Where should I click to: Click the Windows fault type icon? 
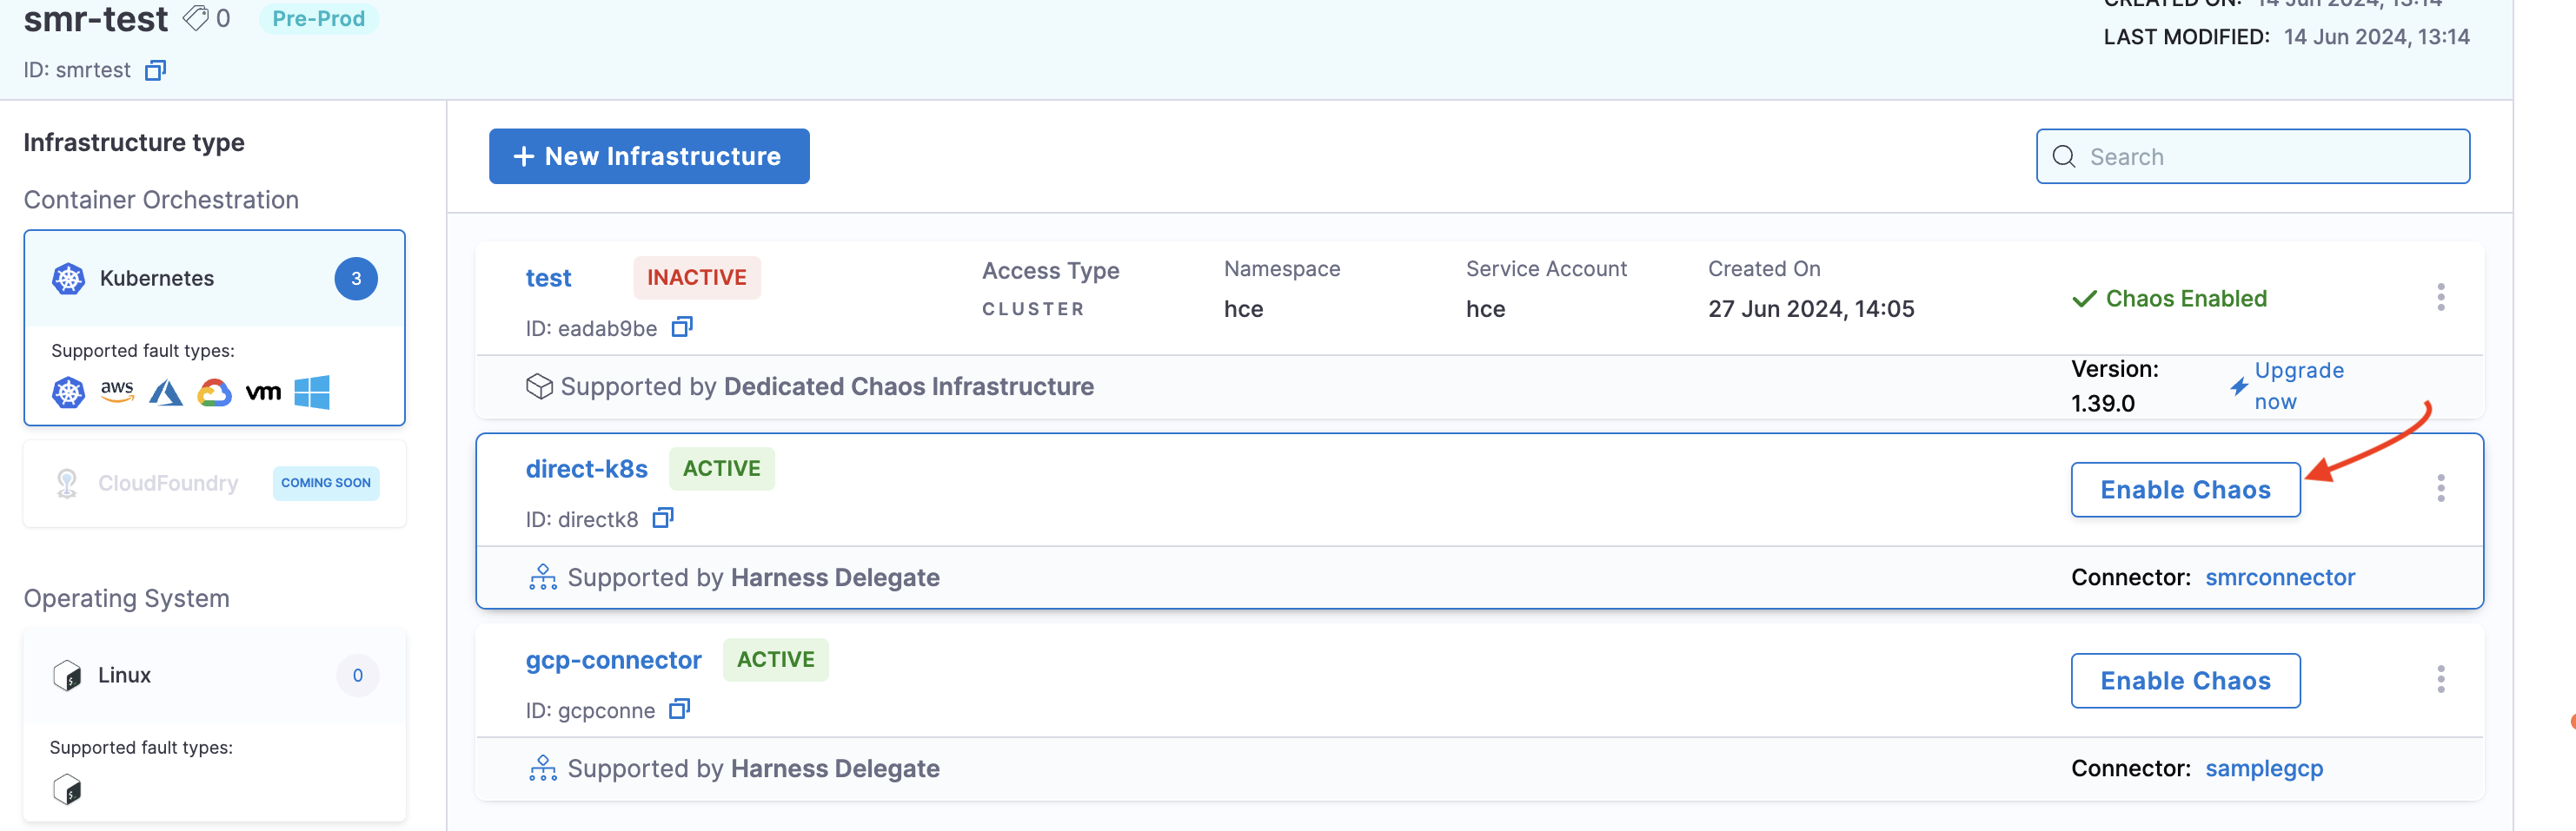312,392
